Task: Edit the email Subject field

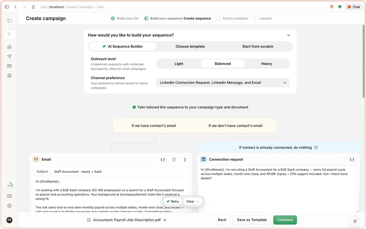Action: (119, 172)
